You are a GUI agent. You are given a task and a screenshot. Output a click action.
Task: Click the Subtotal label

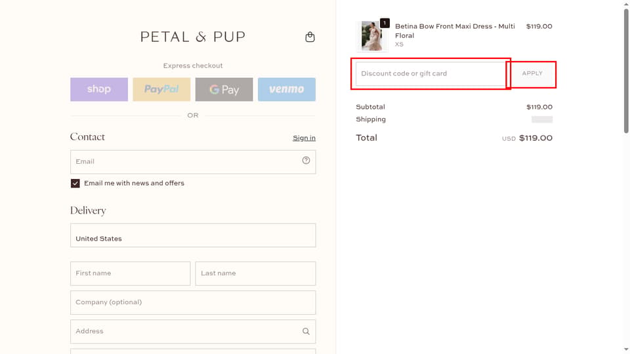pyautogui.click(x=370, y=107)
